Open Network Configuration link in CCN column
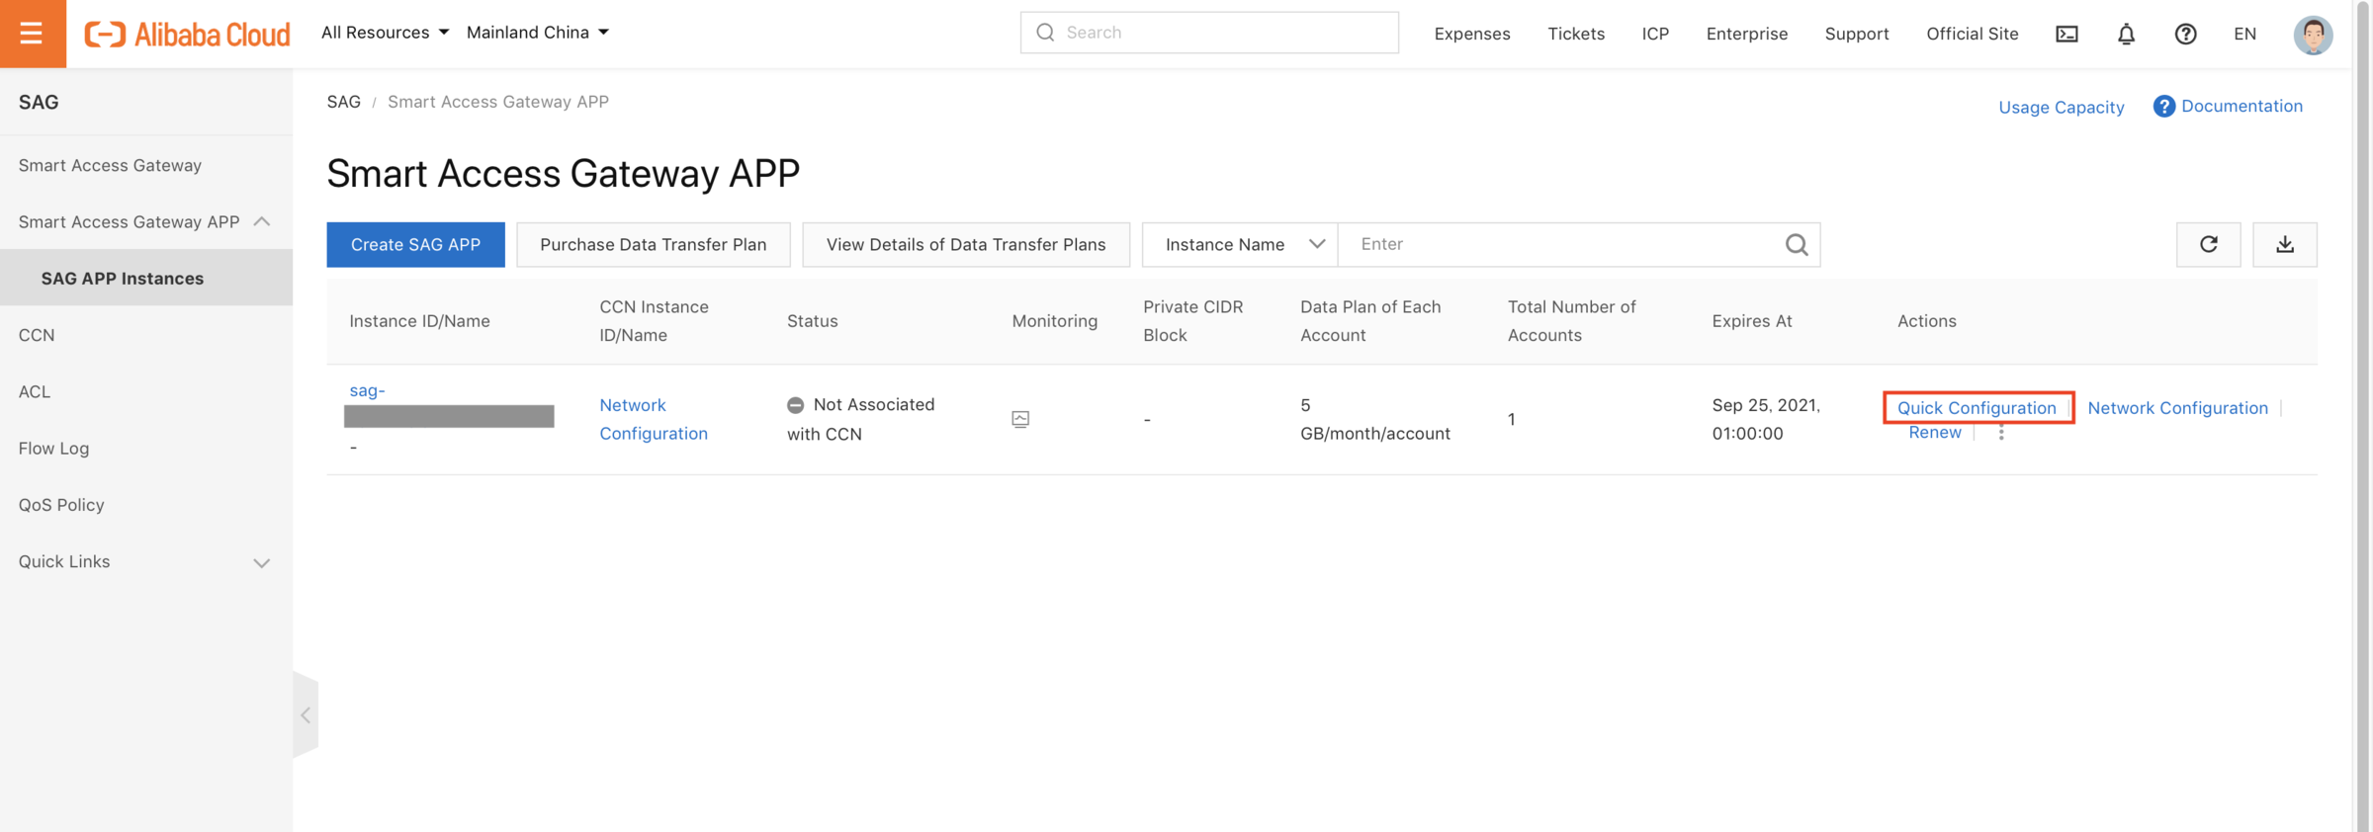 pyautogui.click(x=654, y=419)
